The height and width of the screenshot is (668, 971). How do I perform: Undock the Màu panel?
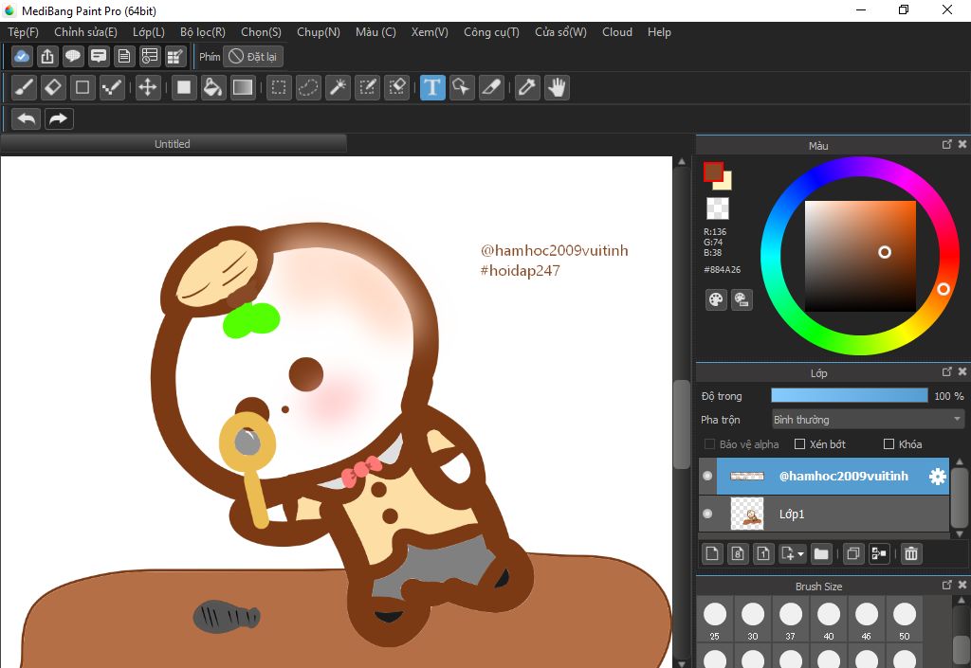click(x=947, y=144)
